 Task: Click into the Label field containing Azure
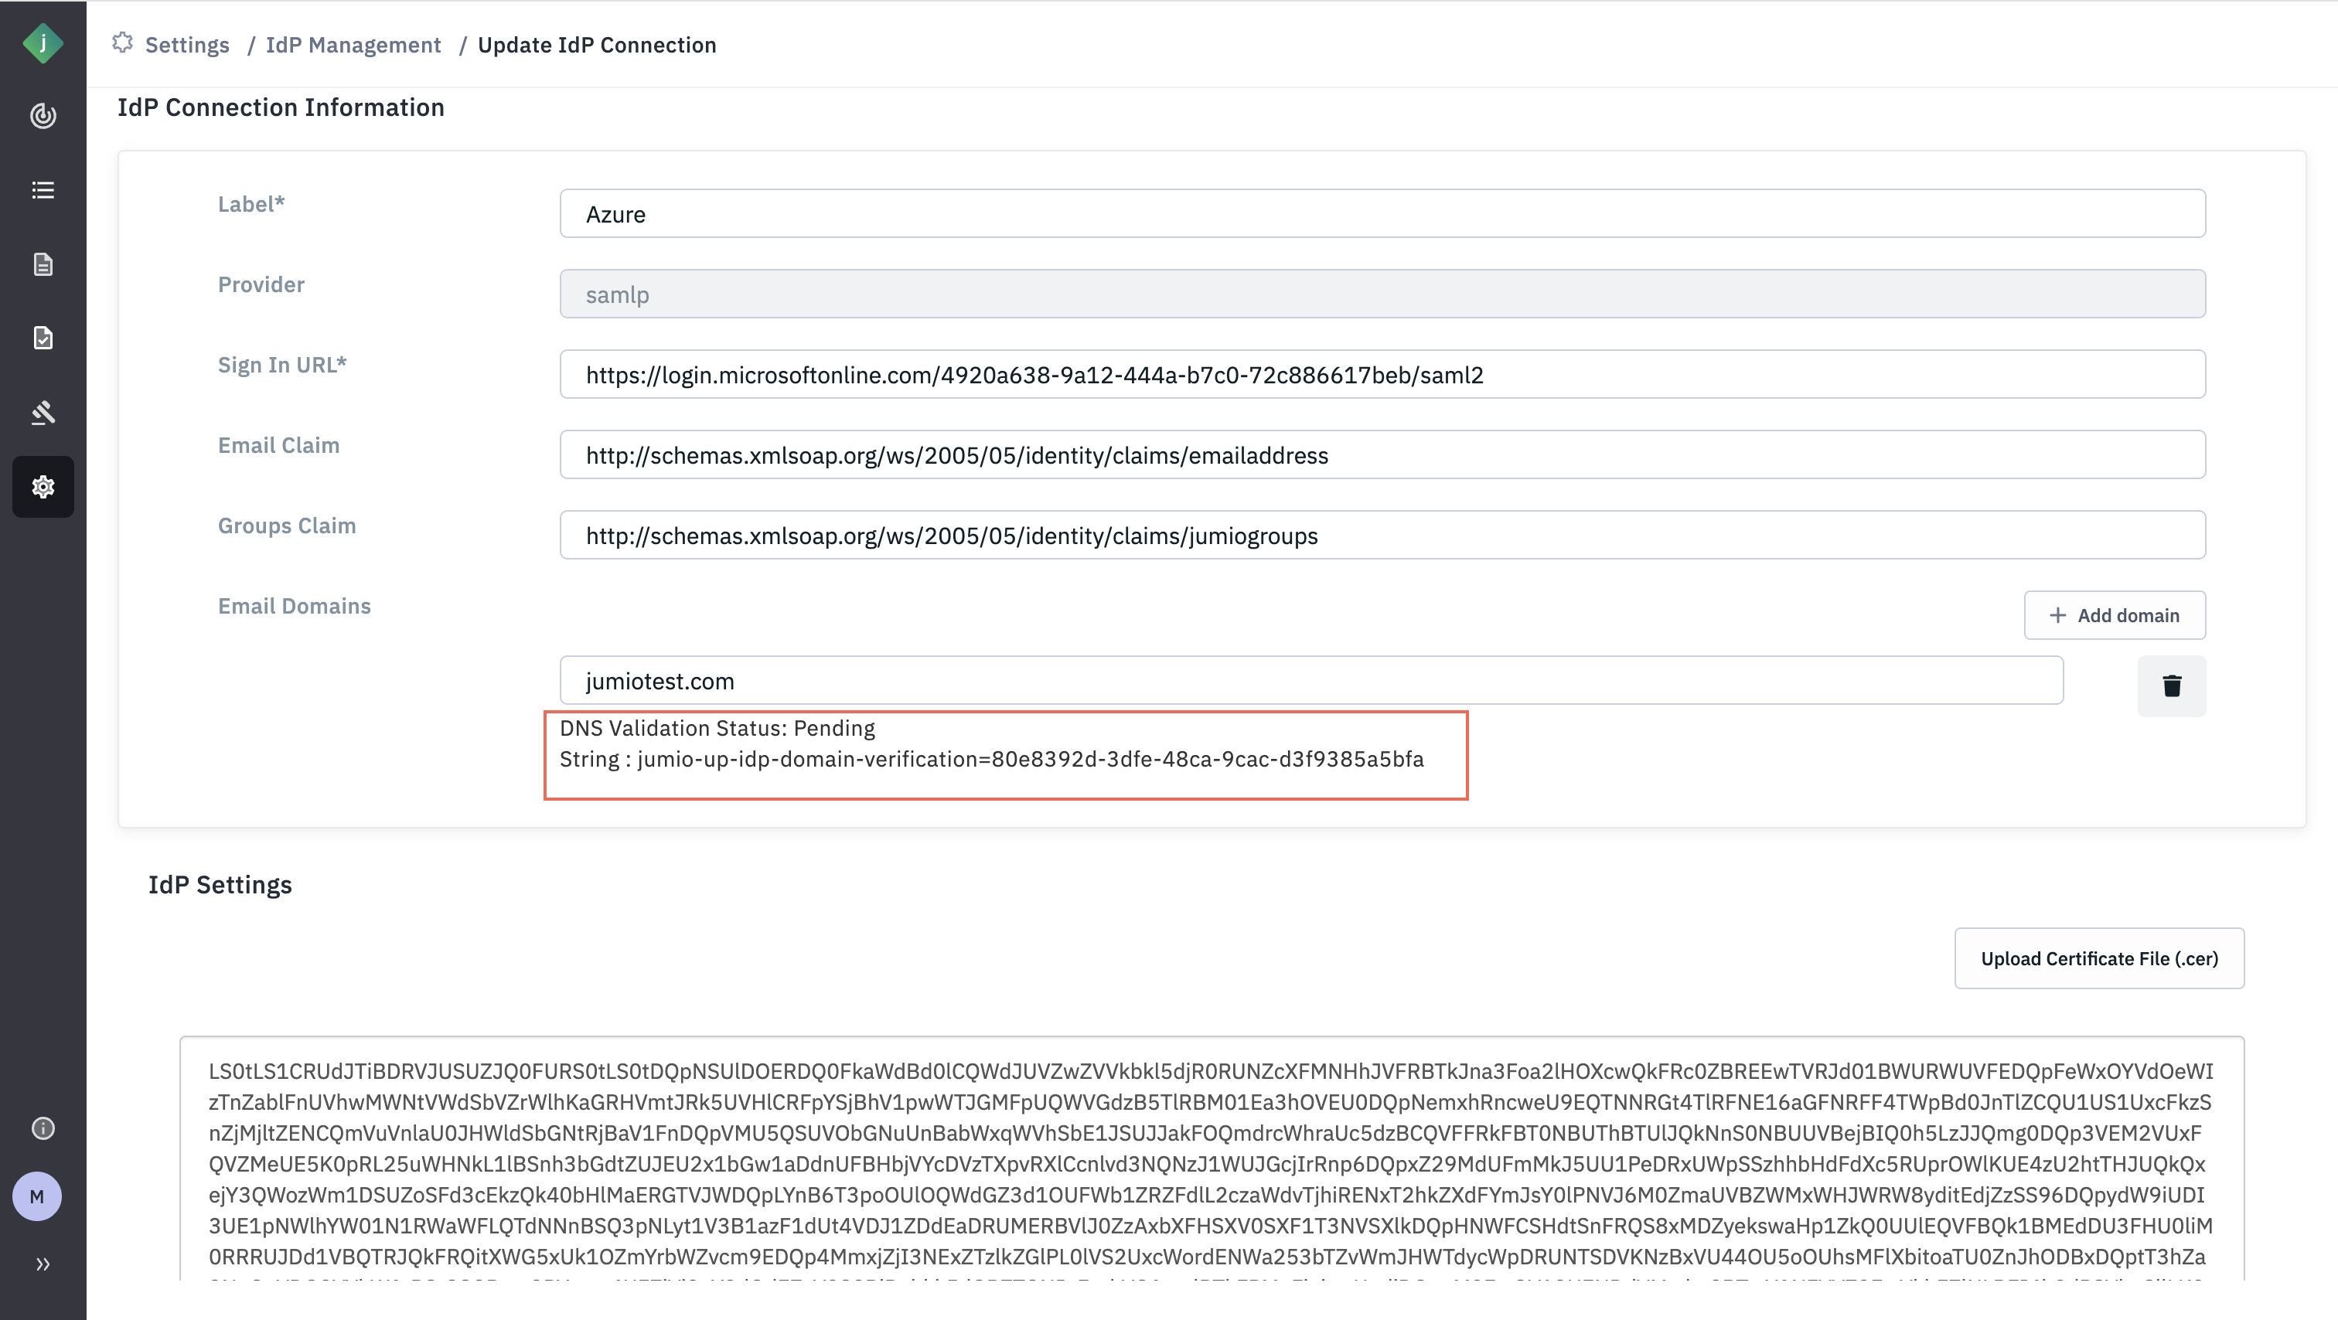pos(1382,214)
